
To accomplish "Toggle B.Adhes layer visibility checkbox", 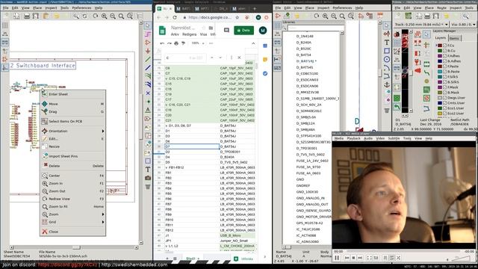I will click(445, 61).
